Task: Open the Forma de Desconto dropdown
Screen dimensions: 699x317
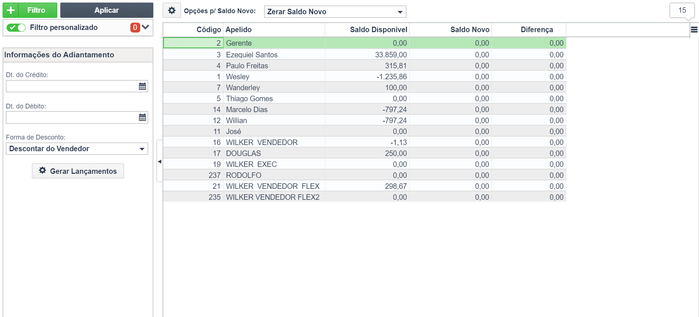Action: coord(77,149)
